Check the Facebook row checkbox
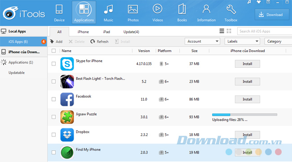The image size is (292, 162). [x=53, y=99]
